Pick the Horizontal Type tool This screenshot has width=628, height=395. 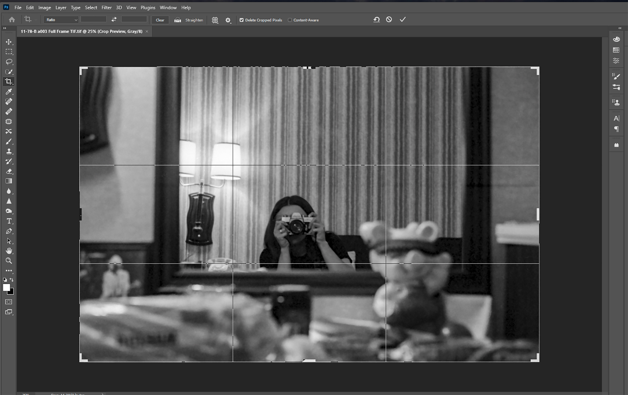(9, 221)
